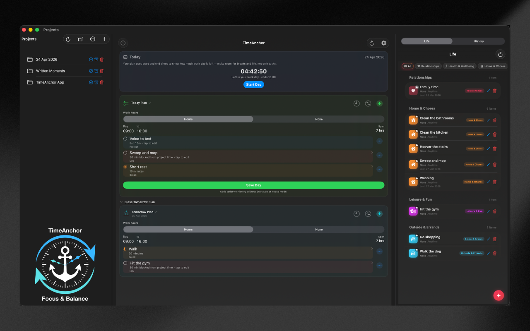Select the None option for today's work hours

(319, 119)
